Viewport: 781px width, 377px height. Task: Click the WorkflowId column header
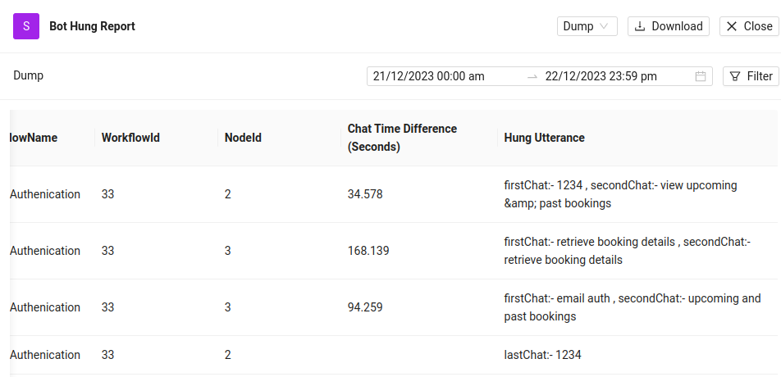[130, 138]
